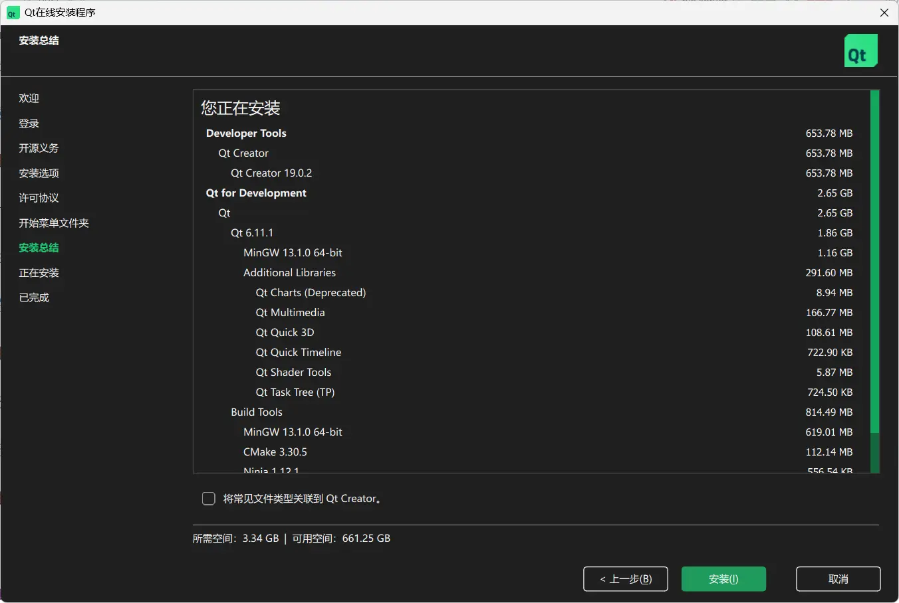Click the Qt Creator 19.0.2 row
The image size is (899, 603).
(529, 173)
